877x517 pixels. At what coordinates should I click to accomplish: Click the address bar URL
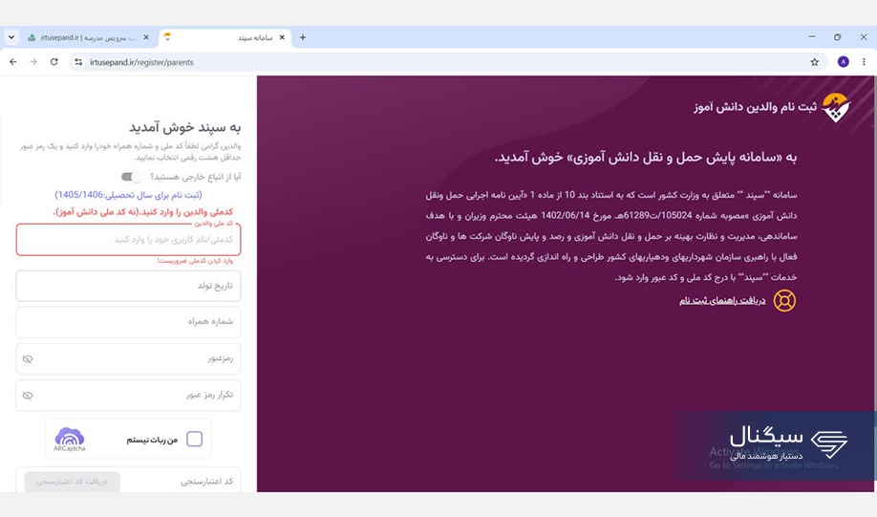click(x=141, y=62)
